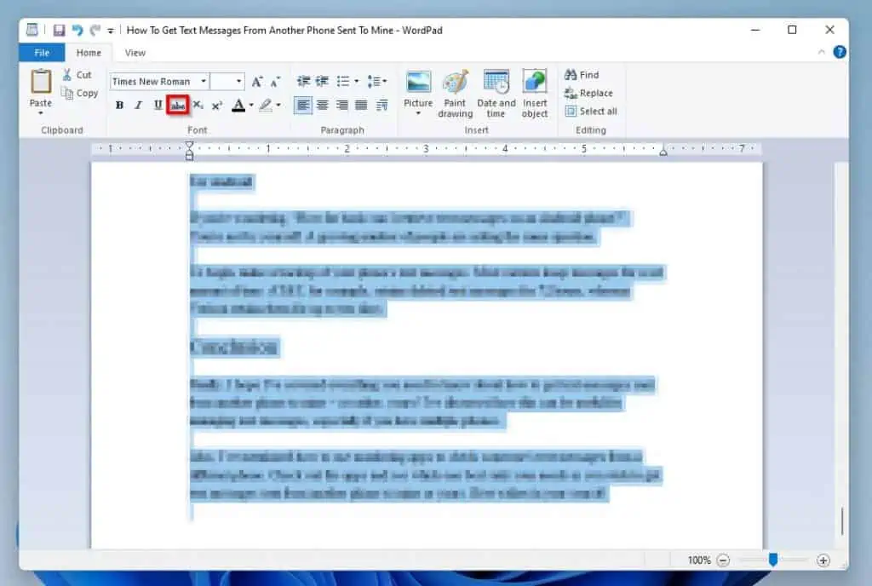Apply superscript formatting
This screenshot has width=872, height=586.
215,105
